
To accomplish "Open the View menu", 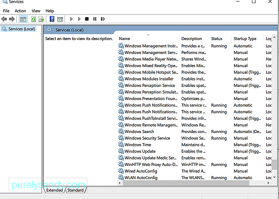I will (x=36, y=11).
